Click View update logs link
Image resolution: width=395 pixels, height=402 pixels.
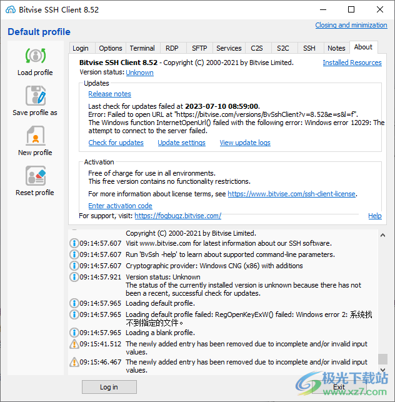(245, 143)
